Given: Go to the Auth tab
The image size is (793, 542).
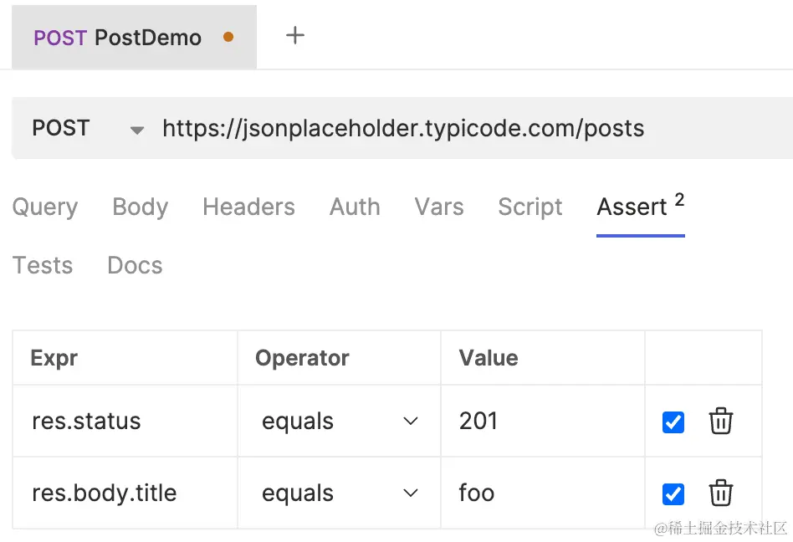Looking at the screenshot, I should [355, 207].
